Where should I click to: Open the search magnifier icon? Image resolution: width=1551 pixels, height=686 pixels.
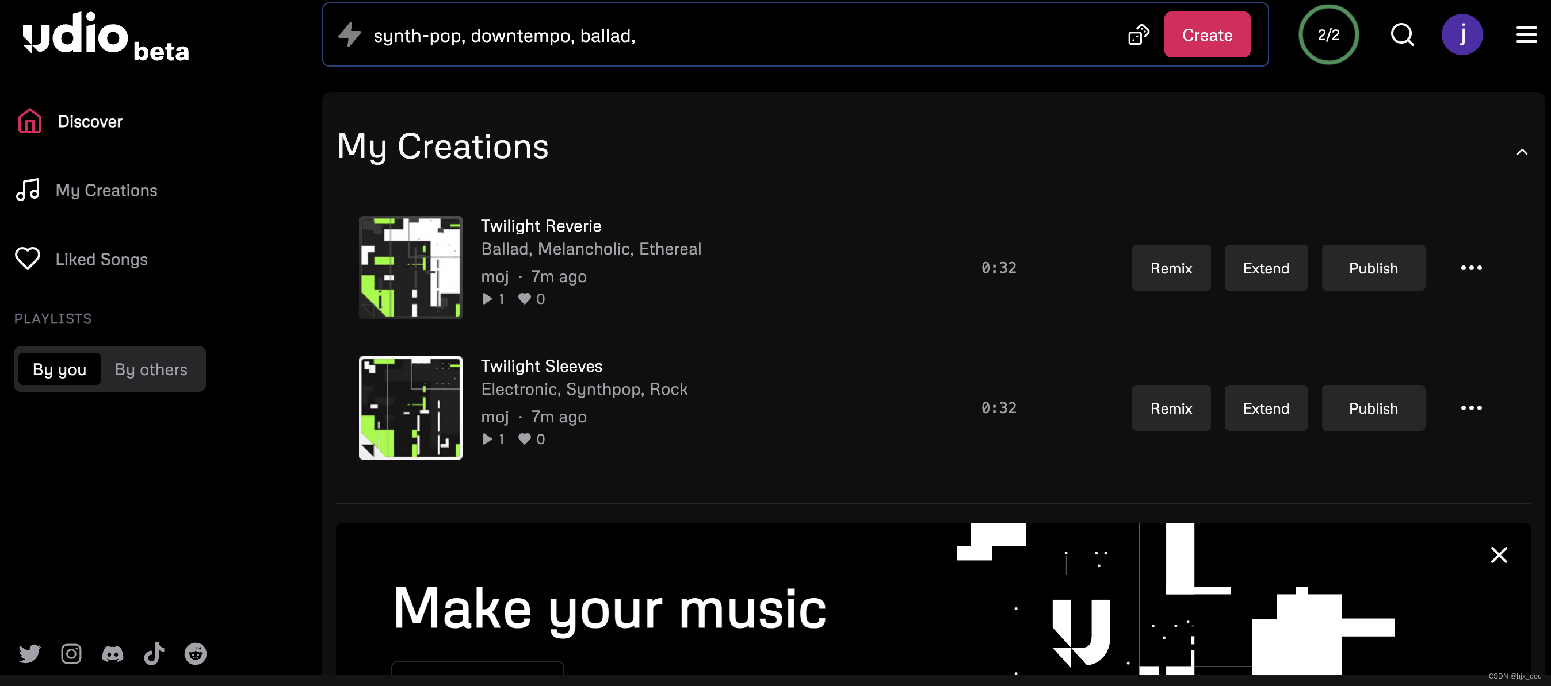pyautogui.click(x=1401, y=35)
